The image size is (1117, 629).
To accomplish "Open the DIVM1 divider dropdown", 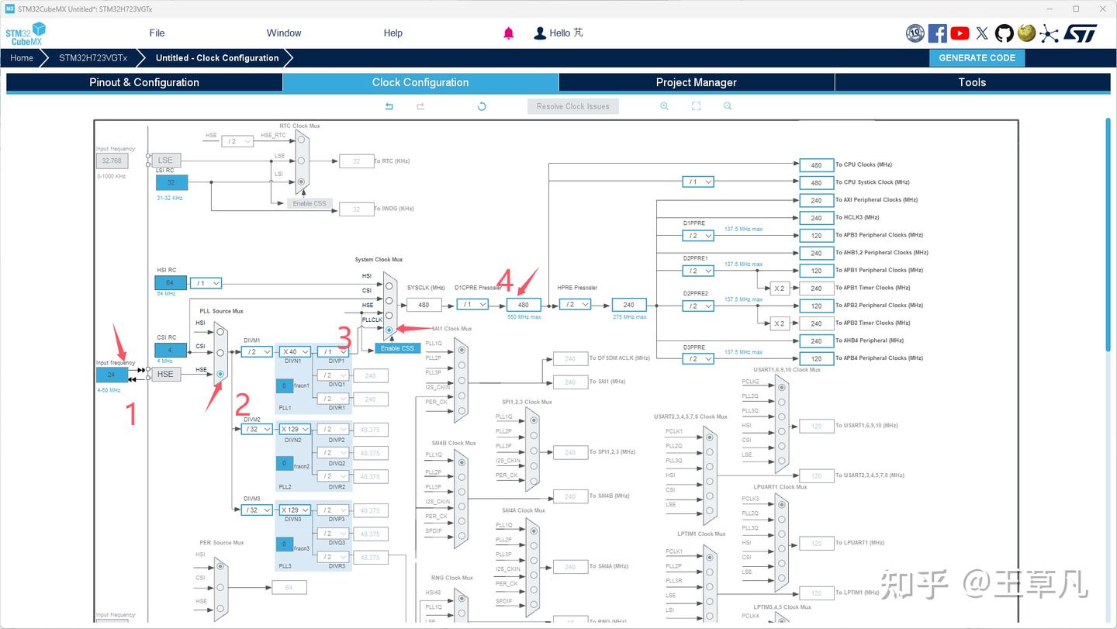I will click(x=257, y=351).
